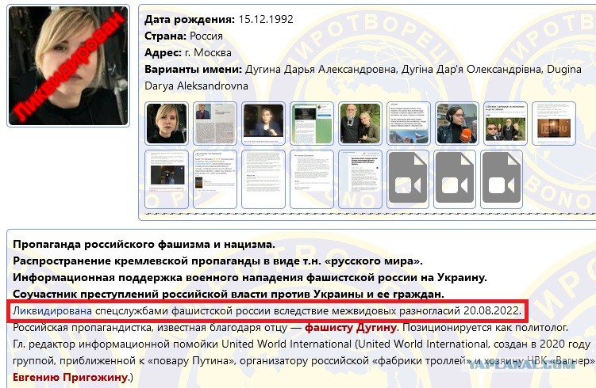Select the date 20.08.2022 in the highlighted line
The image size is (596, 388).
[x=492, y=311]
